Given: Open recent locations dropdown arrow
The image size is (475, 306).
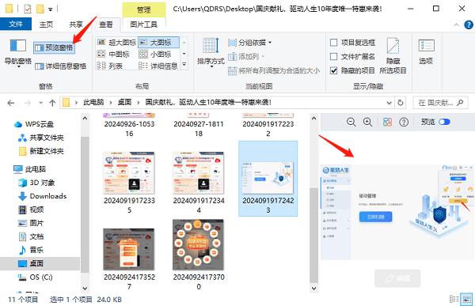Looking at the screenshot, I should pos(41,103).
